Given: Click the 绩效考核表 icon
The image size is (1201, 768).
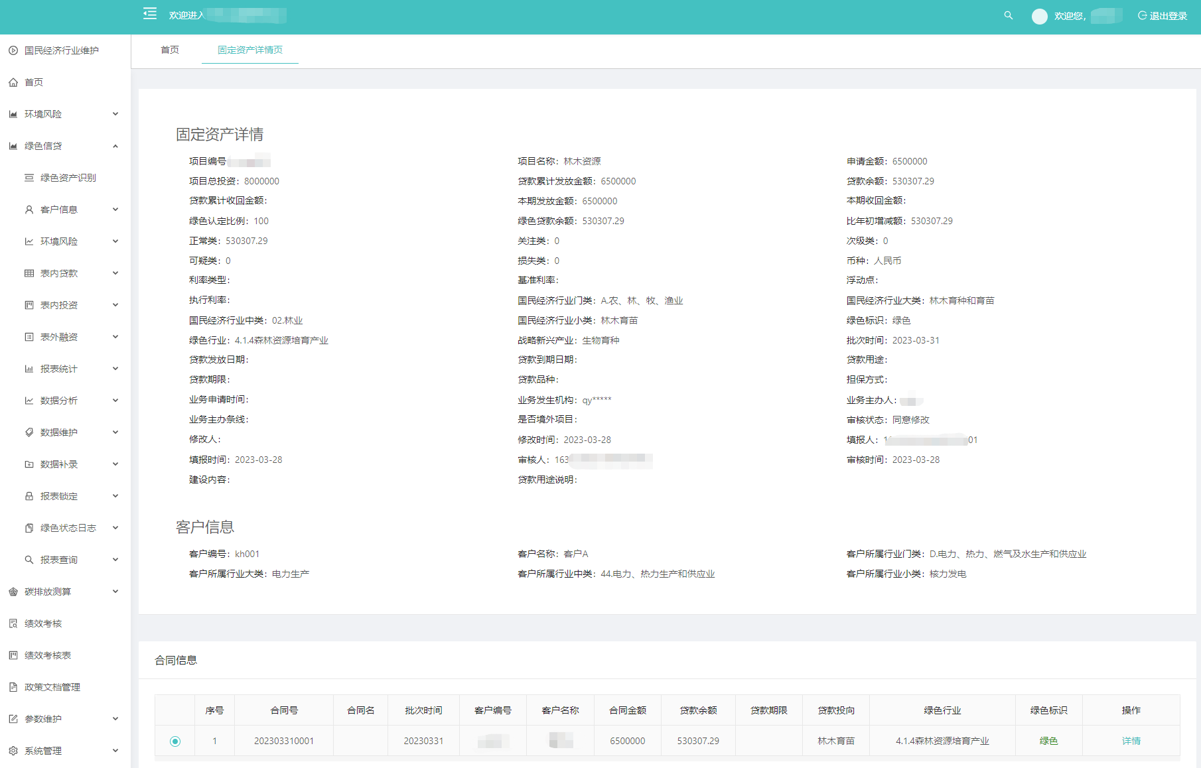Looking at the screenshot, I should (x=13, y=655).
